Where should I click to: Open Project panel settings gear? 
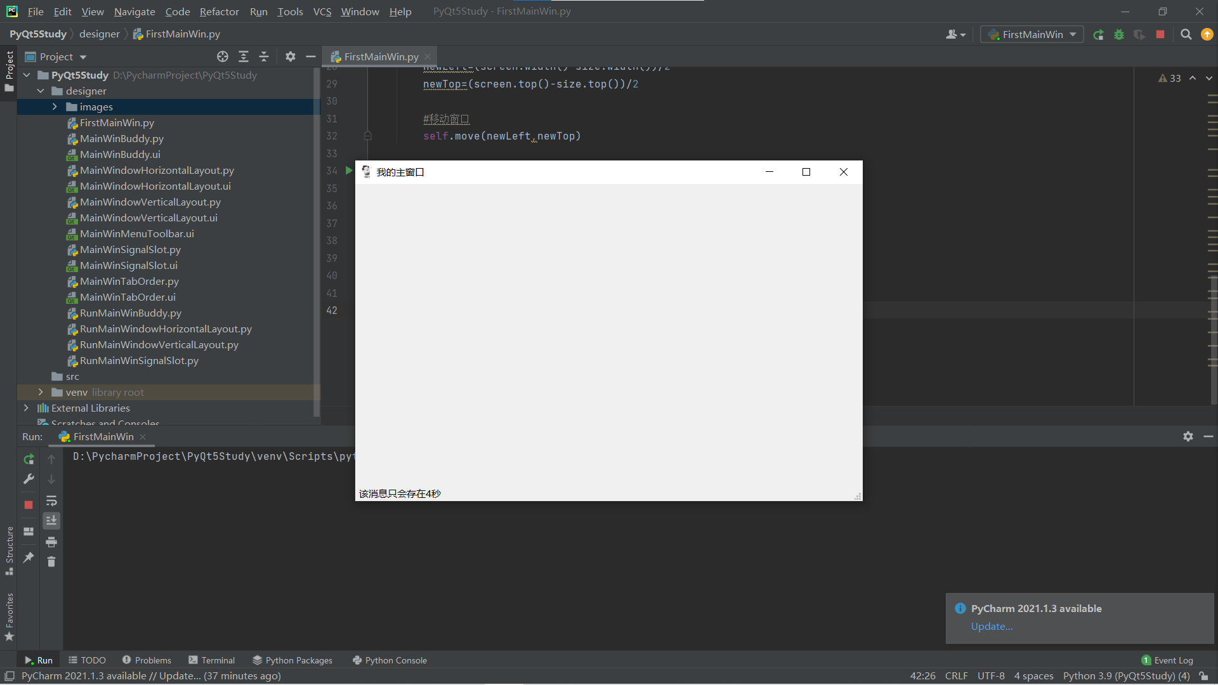pos(291,56)
